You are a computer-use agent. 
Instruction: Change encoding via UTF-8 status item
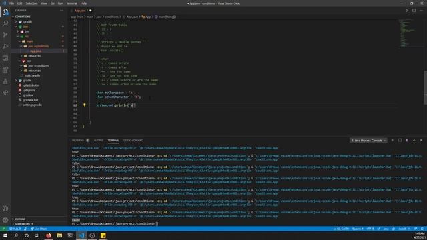point(370,229)
